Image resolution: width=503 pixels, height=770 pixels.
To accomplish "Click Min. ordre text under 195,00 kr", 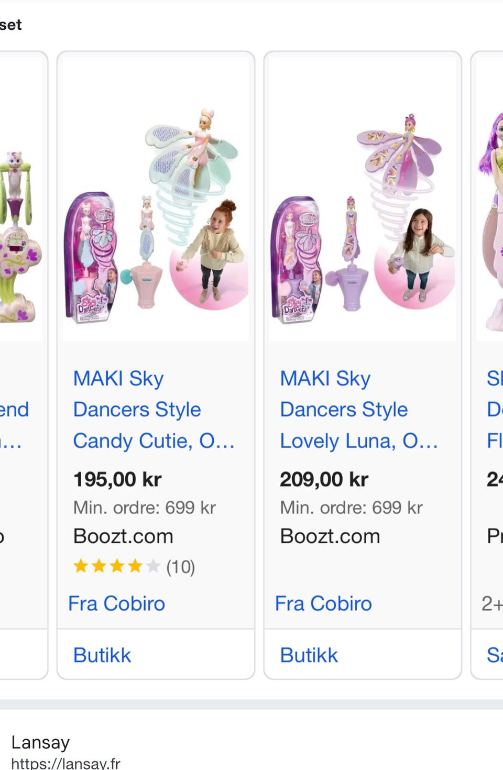I will coord(144,508).
